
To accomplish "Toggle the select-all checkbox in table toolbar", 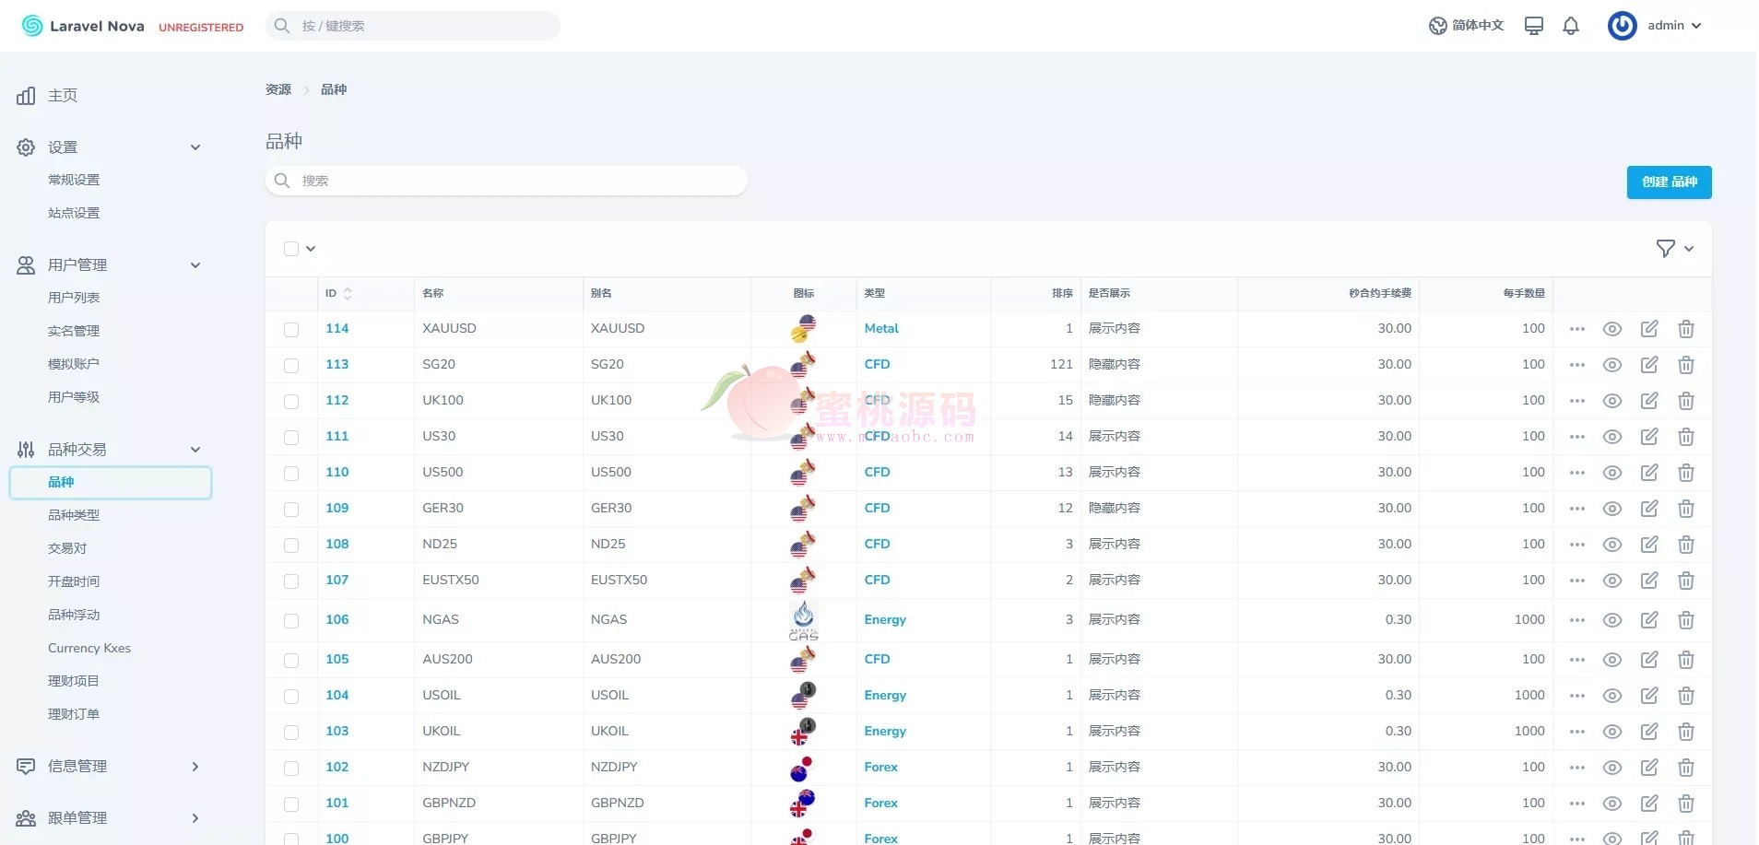I will tap(291, 249).
